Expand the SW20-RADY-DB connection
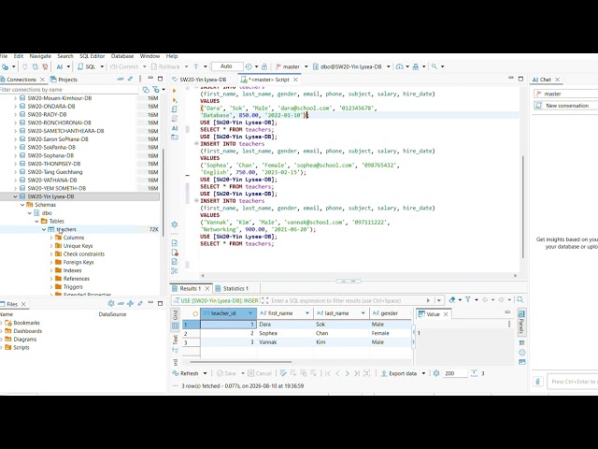The image size is (598, 449). pyautogui.click(x=15, y=114)
